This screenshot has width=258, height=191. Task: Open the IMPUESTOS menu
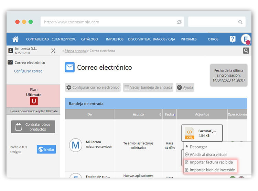pyautogui.click(x=115, y=39)
